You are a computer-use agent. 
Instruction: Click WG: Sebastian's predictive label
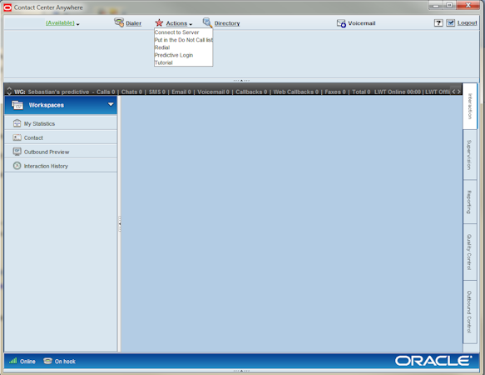[52, 92]
